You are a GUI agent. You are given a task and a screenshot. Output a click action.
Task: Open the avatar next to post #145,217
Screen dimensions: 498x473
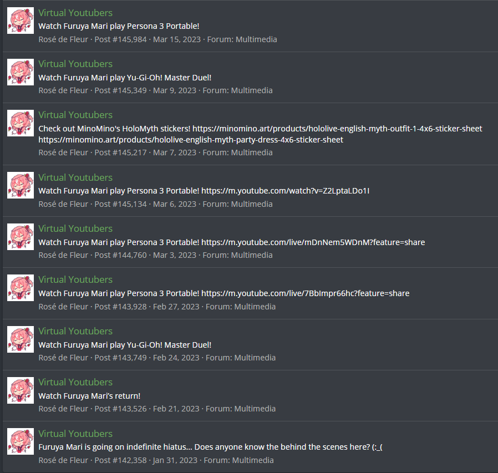21,123
